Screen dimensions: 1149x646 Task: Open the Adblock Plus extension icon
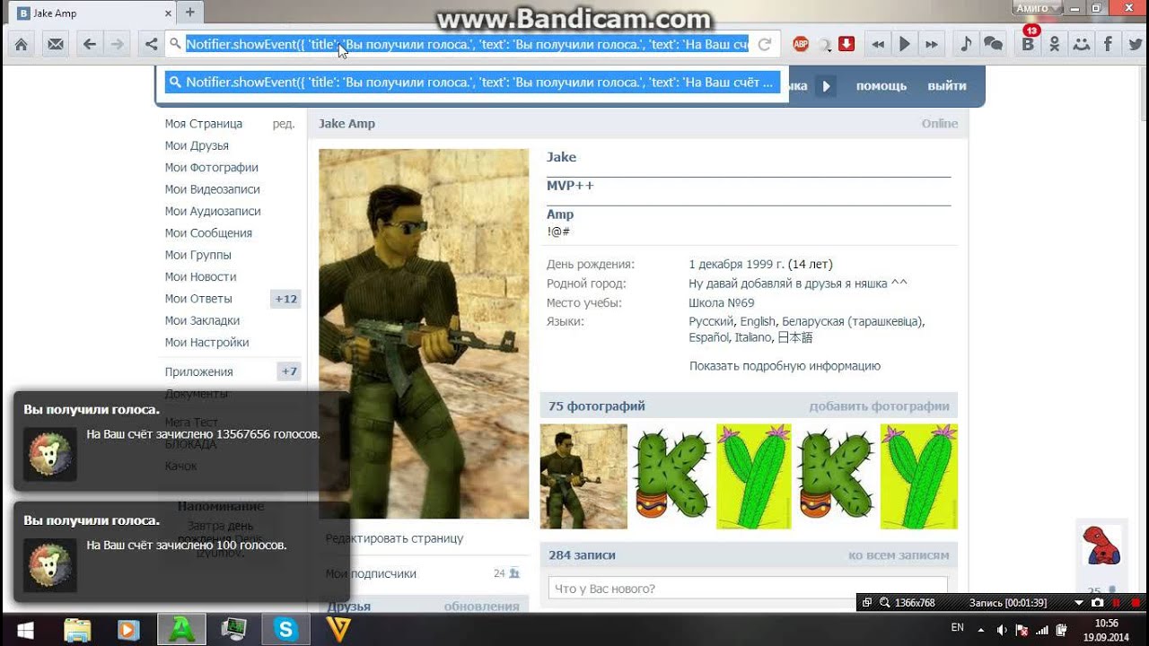coord(801,44)
